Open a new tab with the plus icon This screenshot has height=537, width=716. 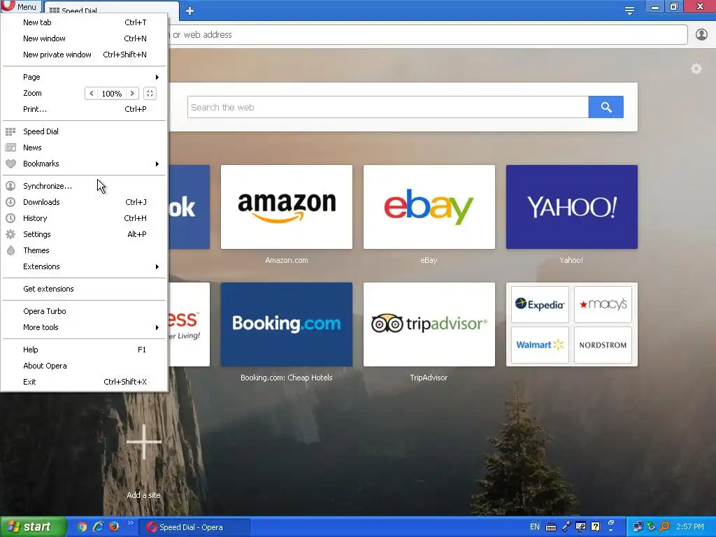point(190,11)
